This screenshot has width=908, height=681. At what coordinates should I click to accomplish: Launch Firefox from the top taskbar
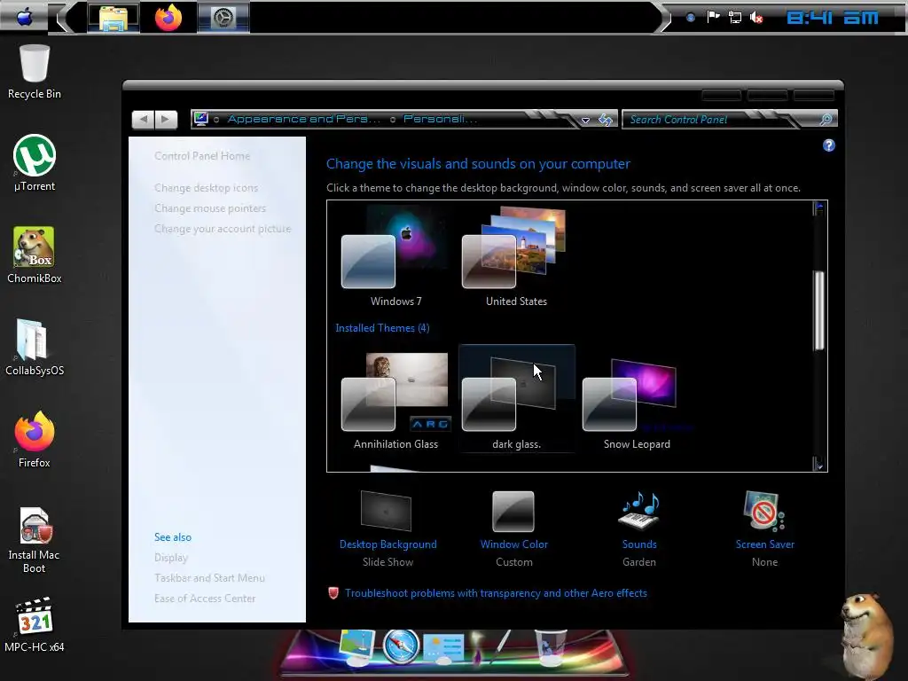coord(168,18)
